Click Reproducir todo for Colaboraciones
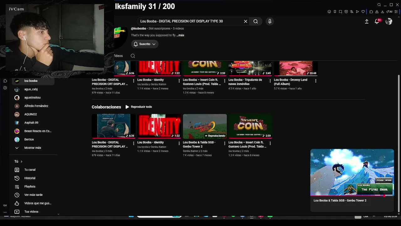 138,107
